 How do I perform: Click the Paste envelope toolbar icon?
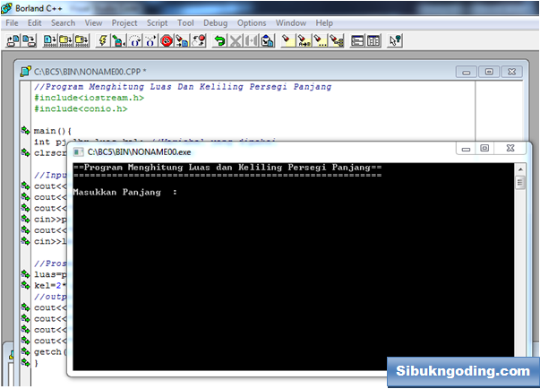(267, 40)
